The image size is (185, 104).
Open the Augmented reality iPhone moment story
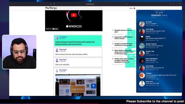tap(123, 38)
